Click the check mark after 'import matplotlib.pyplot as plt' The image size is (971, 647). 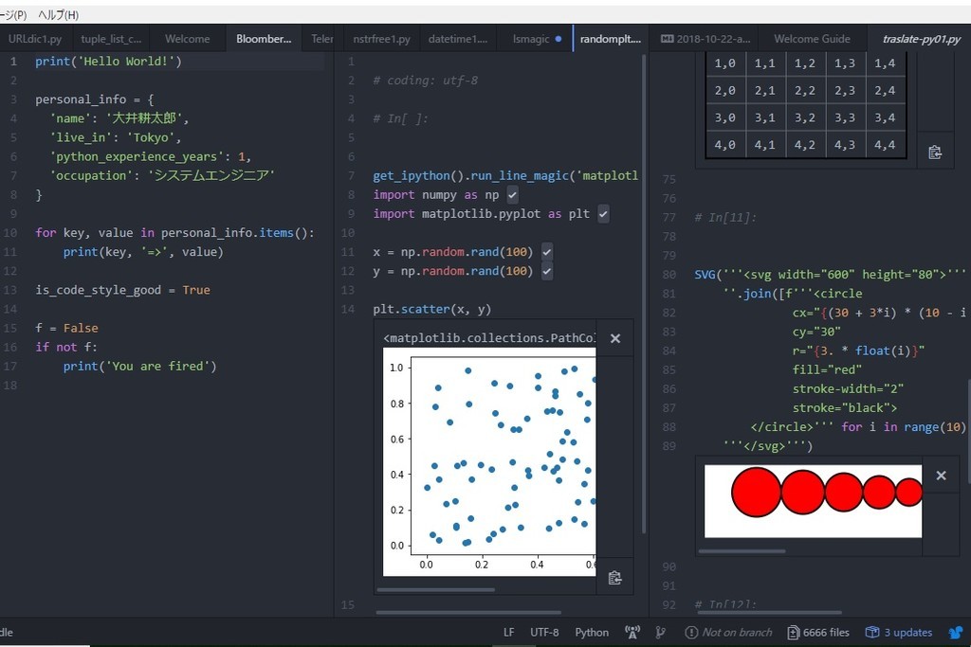pos(603,214)
